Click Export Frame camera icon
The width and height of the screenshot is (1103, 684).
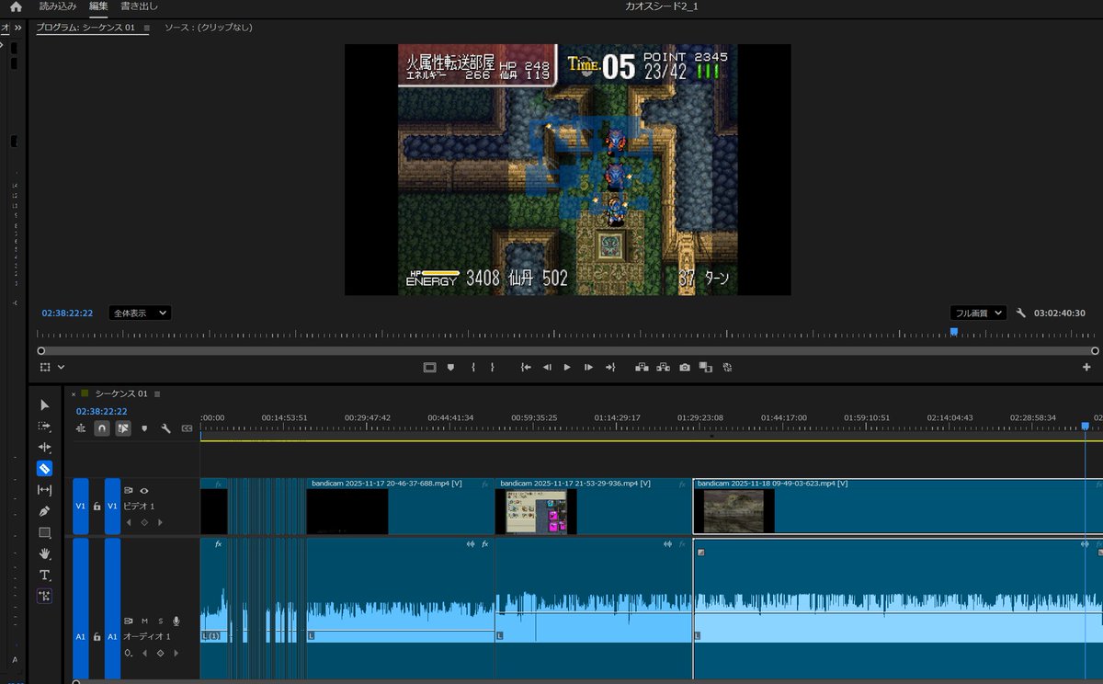click(685, 367)
